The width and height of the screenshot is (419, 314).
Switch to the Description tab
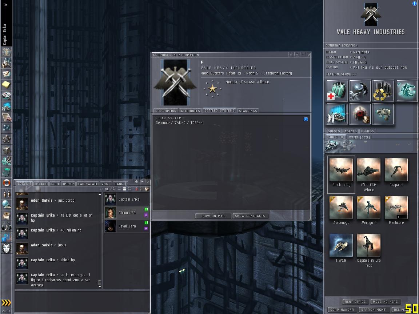click(x=166, y=110)
